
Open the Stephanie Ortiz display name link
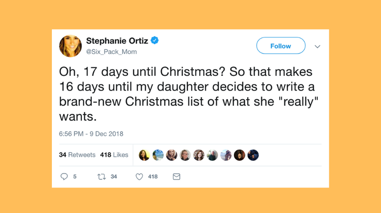(x=117, y=41)
